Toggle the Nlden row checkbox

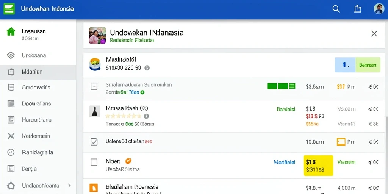94,162
